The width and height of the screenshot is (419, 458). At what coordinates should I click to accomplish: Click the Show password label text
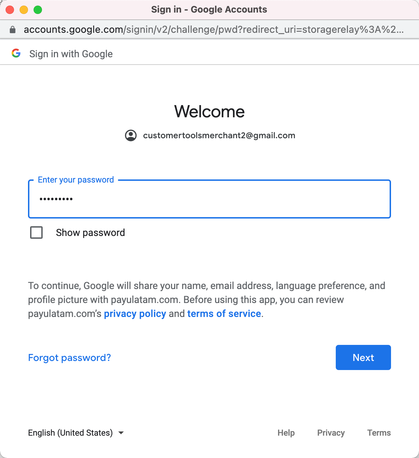[90, 232]
